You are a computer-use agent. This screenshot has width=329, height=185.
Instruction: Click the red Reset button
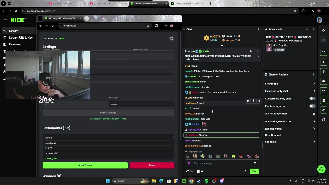pyautogui.click(x=152, y=165)
